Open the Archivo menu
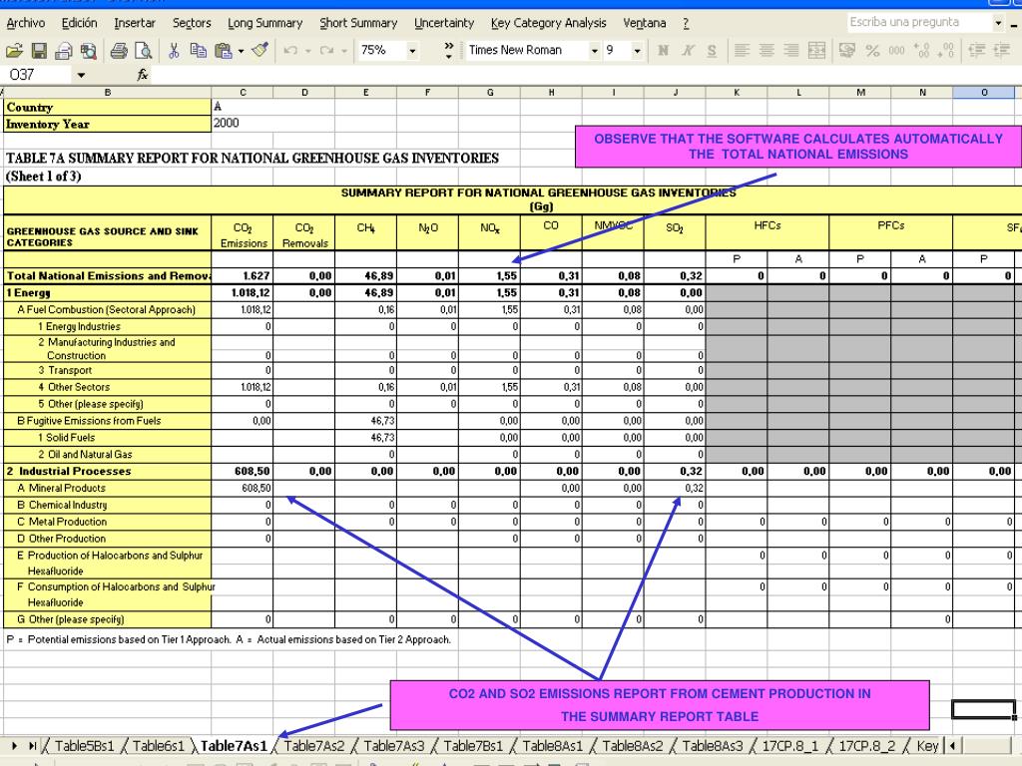The width and height of the screenshot is (1022, 766). coord(25,23)
